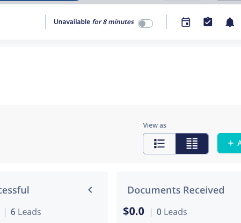Click the 6 Leads count
The height and width of the screenshot is (223, 241).
26,212
